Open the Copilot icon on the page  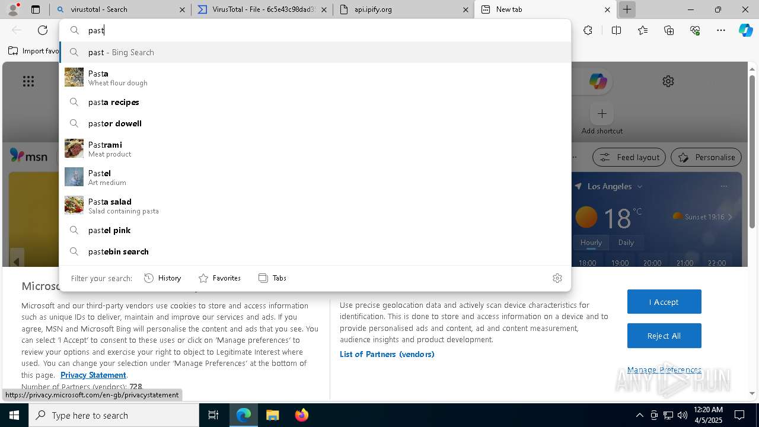click(x=598, y=81)
